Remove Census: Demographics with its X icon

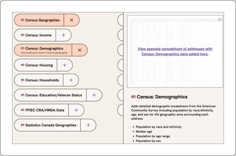tap(80, 50)
